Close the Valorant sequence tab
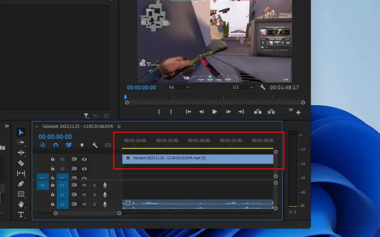Viewport: 380px width, 237px height. click(37, 127)
